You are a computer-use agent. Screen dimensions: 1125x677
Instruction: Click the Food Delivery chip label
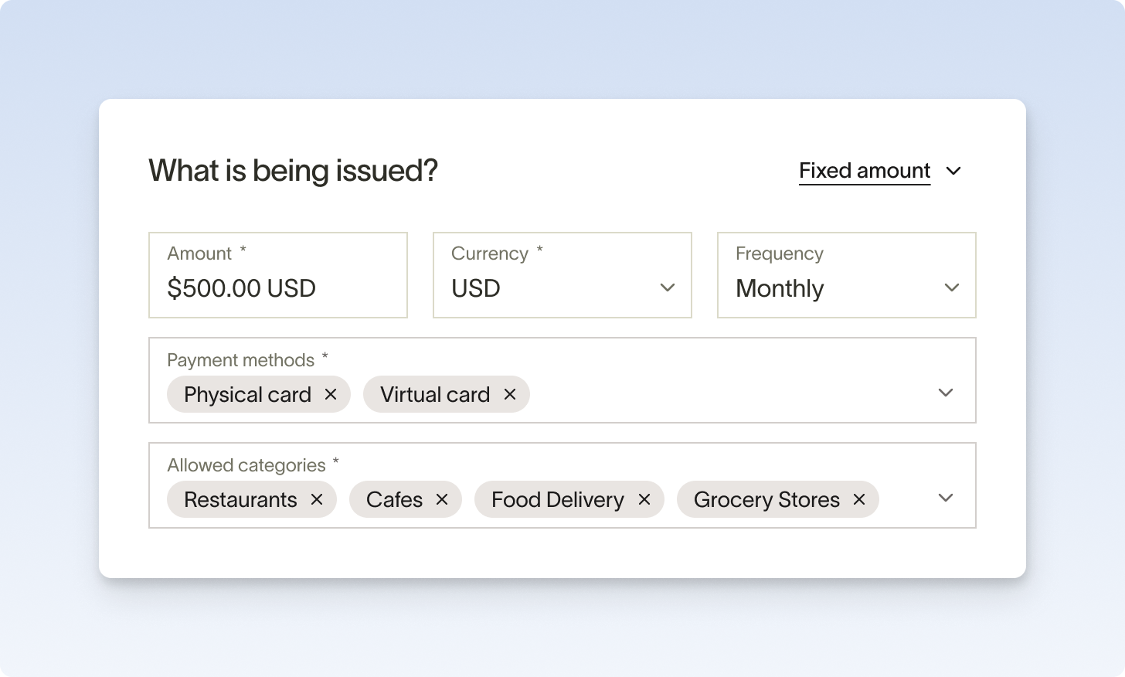tap(558, 499)
